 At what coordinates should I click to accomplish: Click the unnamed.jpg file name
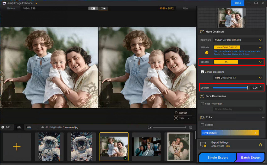(x=72, y=127)
